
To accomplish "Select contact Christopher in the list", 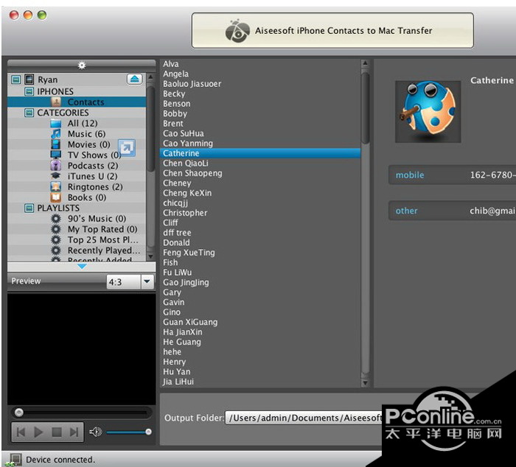I will click(185, 213).
